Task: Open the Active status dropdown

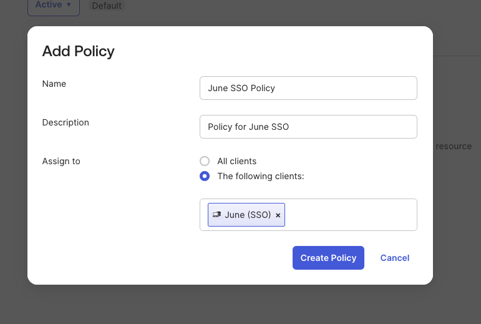Action: pyautogui.click(x=54, y=6)
